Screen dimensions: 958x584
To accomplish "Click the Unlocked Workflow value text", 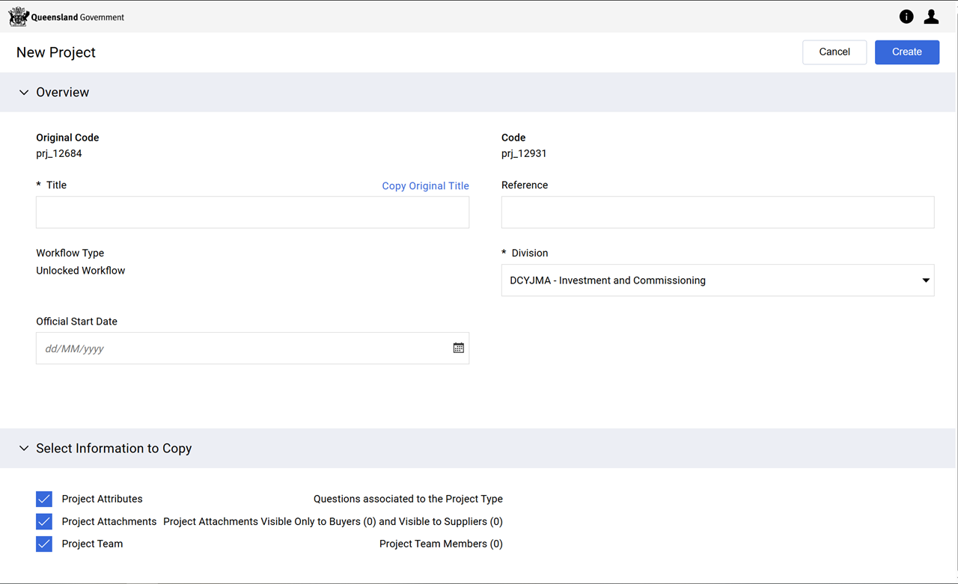I will pyautogui.click(x=81, y=271).
